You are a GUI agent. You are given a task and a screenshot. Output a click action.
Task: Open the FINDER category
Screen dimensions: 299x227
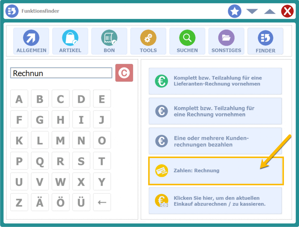pos(265,41)
